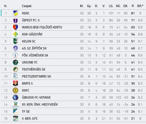Click the BMTE II. red-black crest
Viewport: 146px width, 124px height.
pos(16,83)
